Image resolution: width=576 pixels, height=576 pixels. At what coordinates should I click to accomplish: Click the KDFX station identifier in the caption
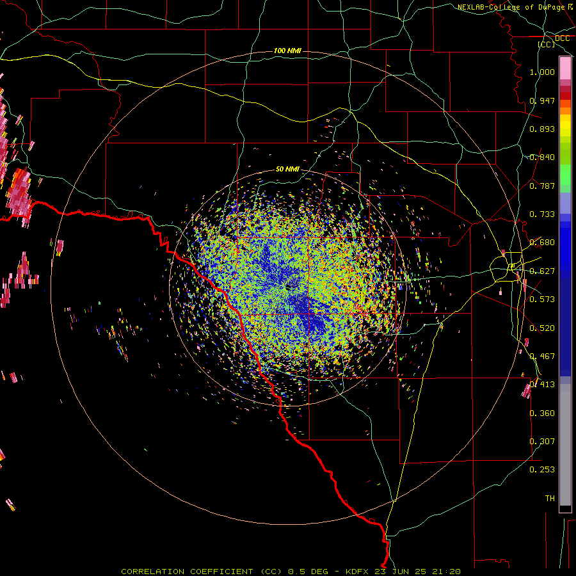point(358,572)
